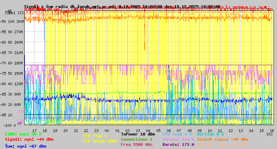The width and height of the screenshot is (277, 149).
Task: Click the [h] hour unit label
Action: coord(269,134)
